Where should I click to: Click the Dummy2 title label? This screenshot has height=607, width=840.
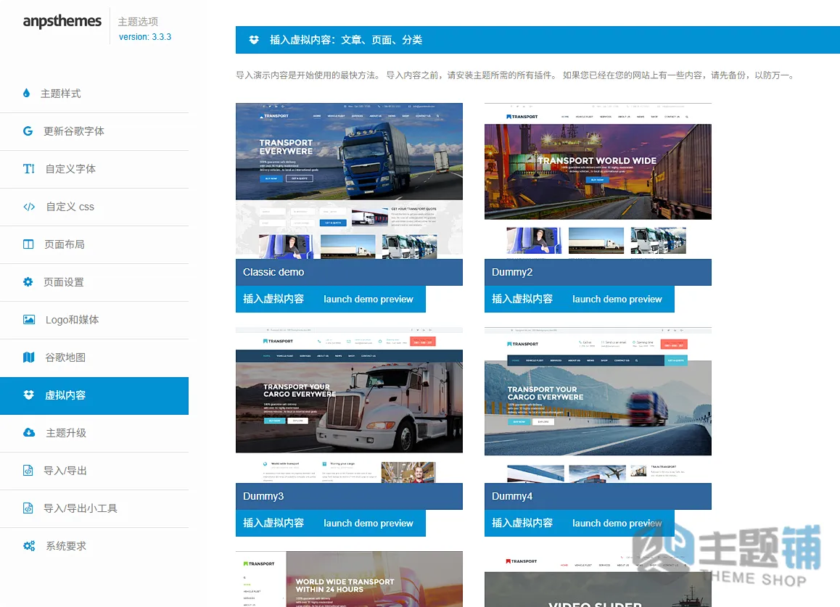[512, 272]
